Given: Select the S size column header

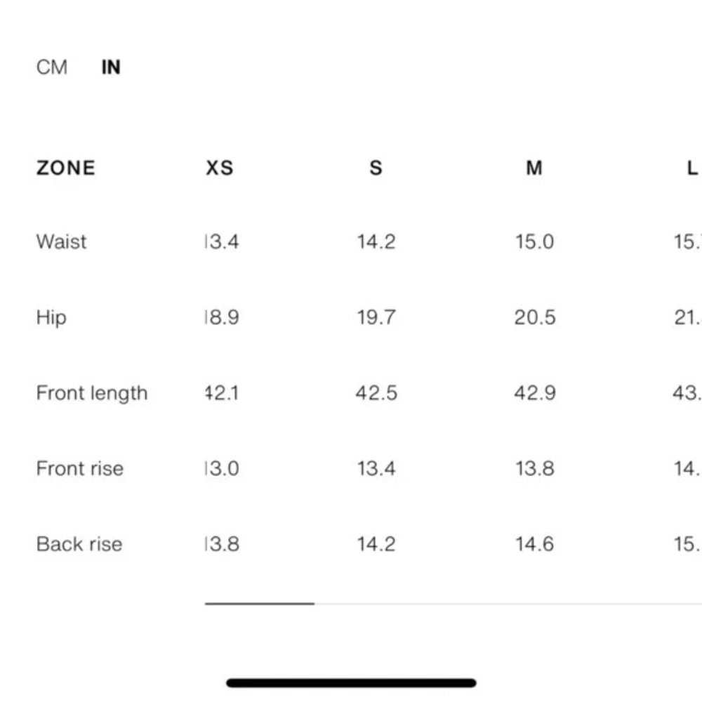Looking at the screenshot, I should pyautogui.click(x=376, y=168).
